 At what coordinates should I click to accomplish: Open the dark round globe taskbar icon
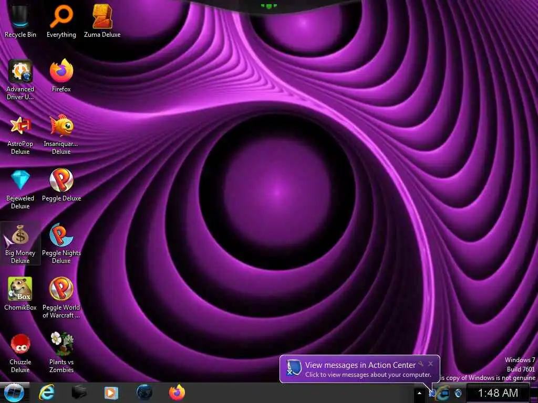pos(144,393)
